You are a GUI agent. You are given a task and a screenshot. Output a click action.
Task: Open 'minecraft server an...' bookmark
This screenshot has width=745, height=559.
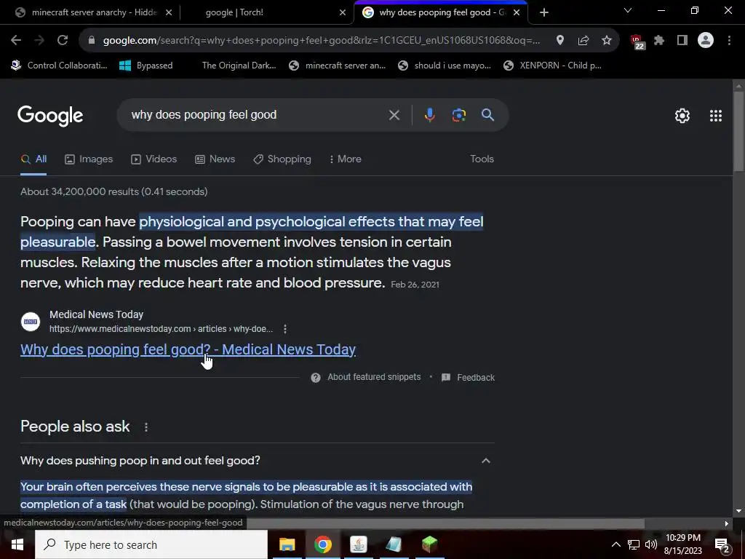338,66
